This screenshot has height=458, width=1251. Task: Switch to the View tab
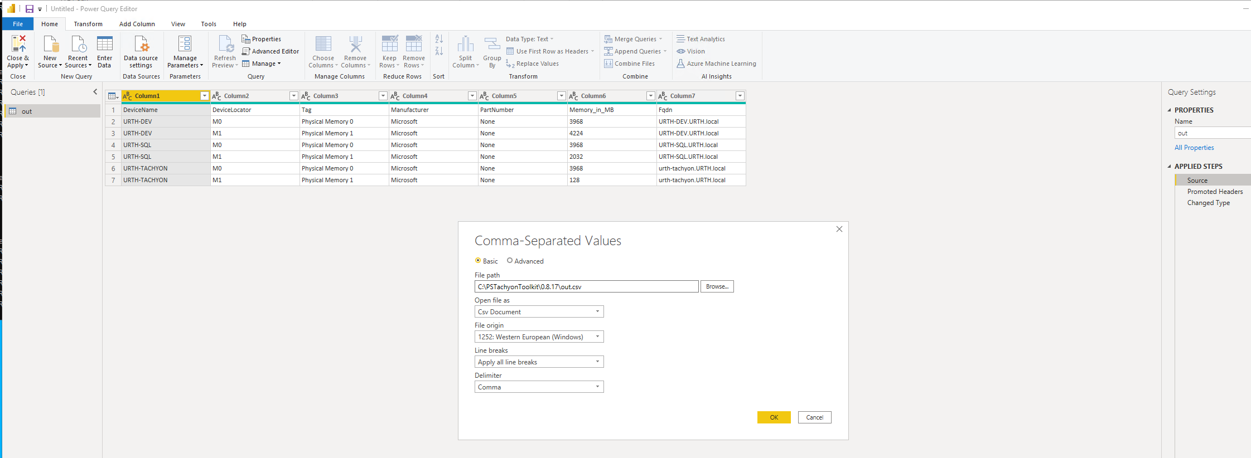pyautogui.click(x=178, y=24)
